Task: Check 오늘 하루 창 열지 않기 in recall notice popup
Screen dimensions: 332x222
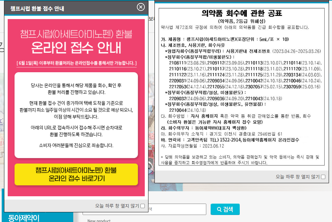Action: click(323, 177)
